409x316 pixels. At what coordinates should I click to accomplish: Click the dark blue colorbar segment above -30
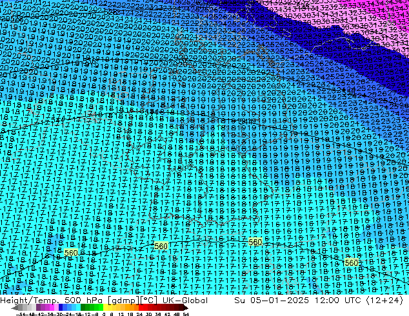pos(61,308)
